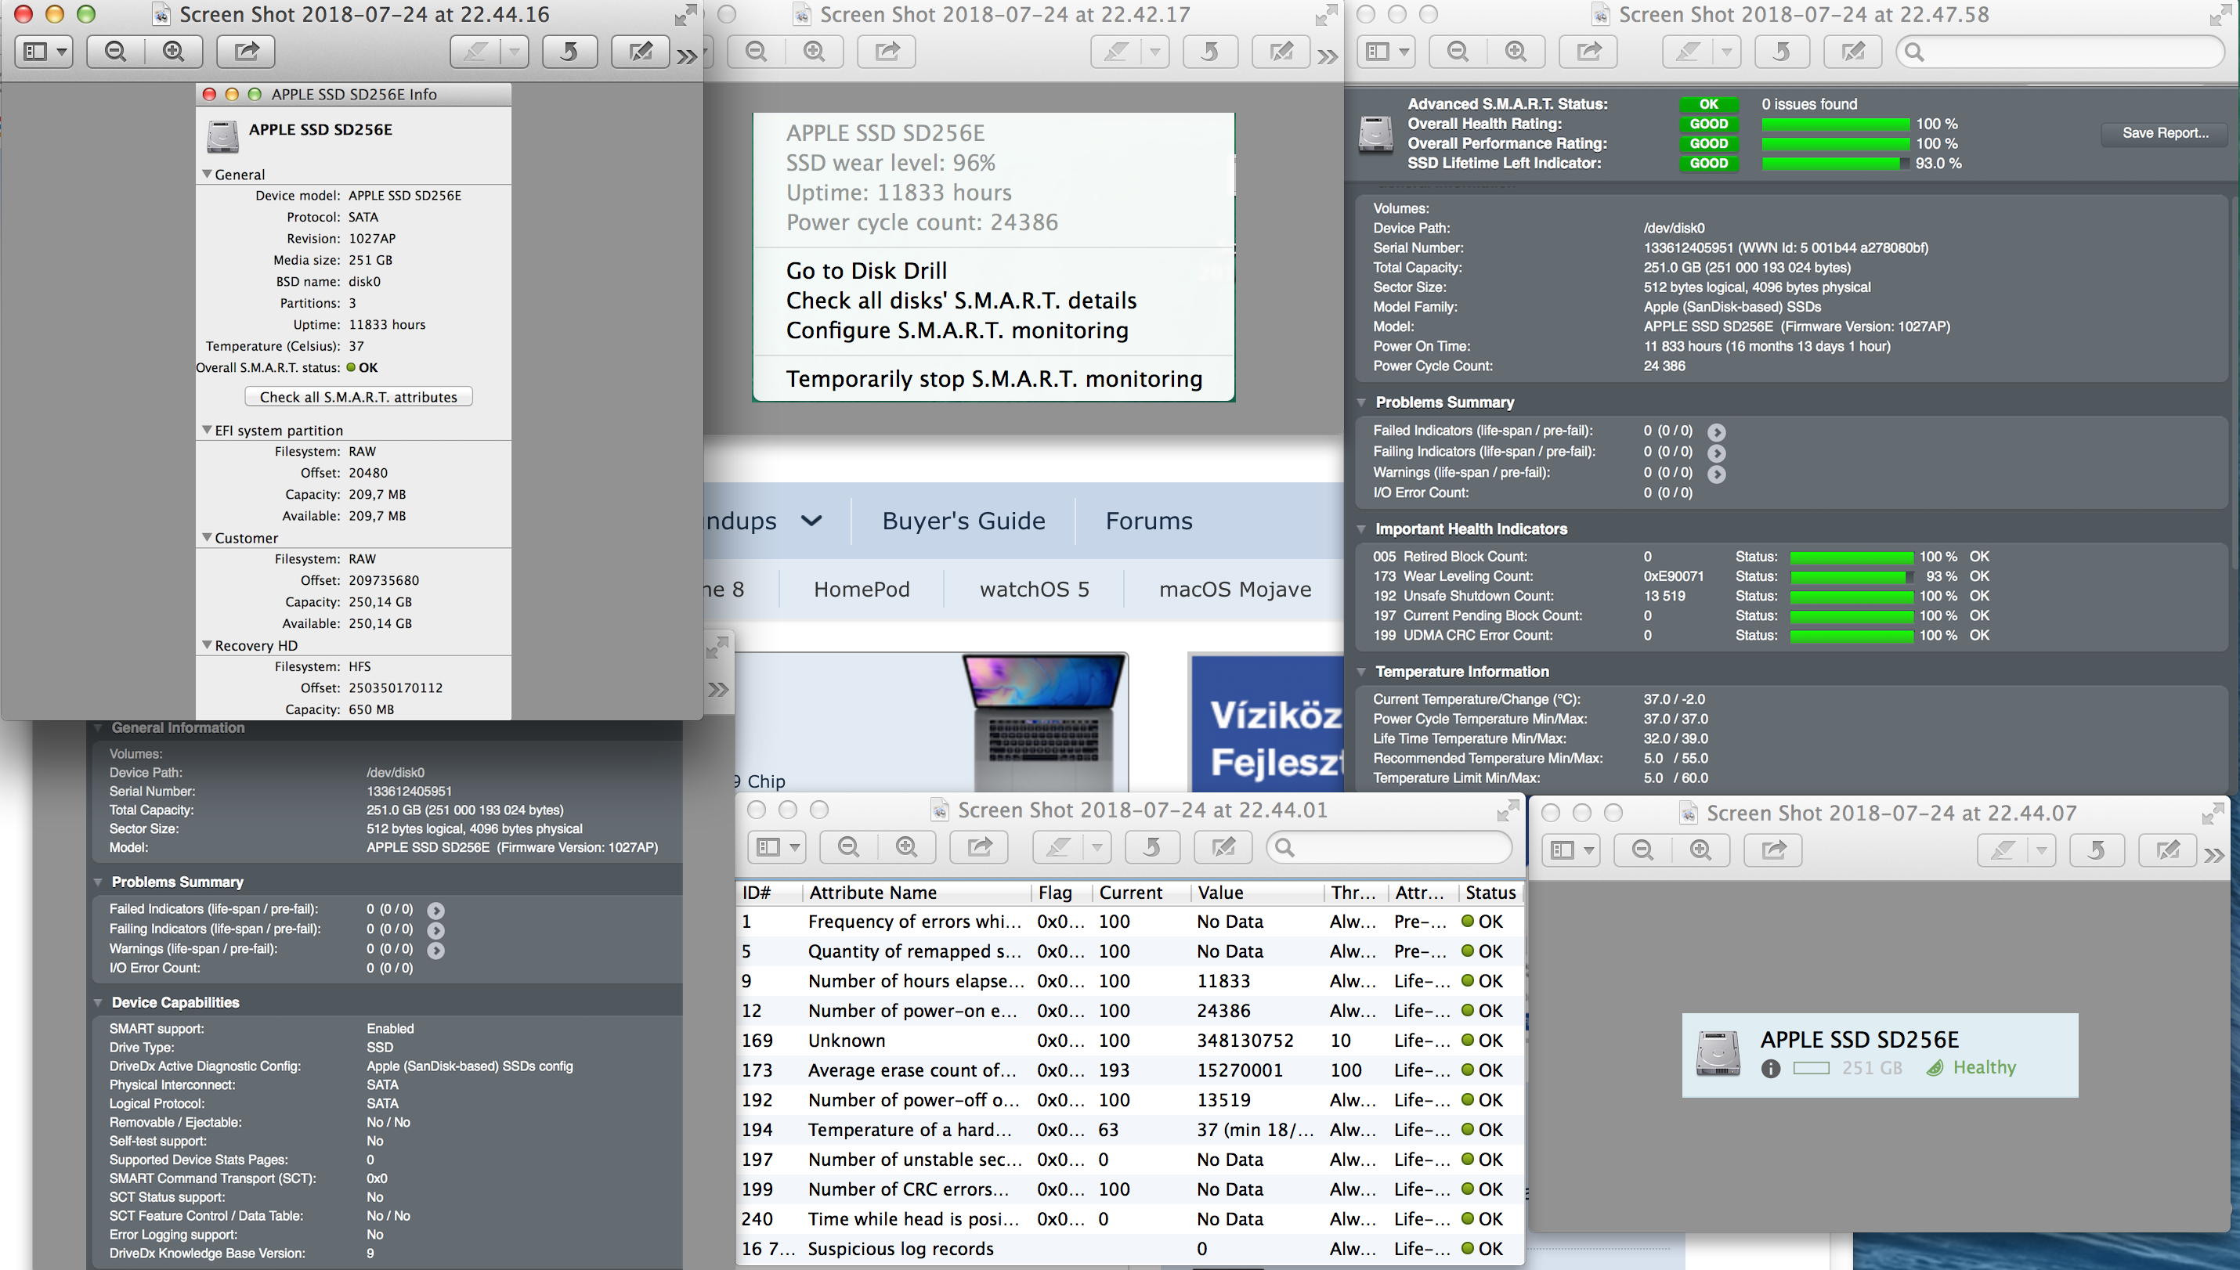Click roundups dropdown chevron on website
This screenshot has width=2240, height=1270.
pyautogui.click(x=811, y=521)
